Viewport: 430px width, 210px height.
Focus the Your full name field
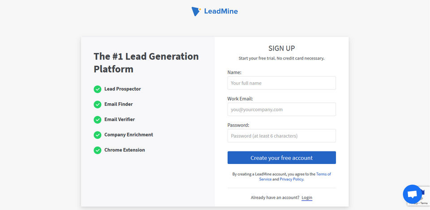coord(281,83)
